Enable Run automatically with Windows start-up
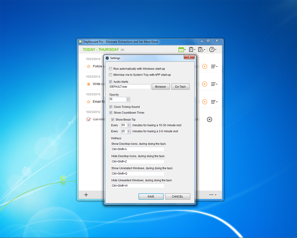297x238 pixels. tap(111, 69)
